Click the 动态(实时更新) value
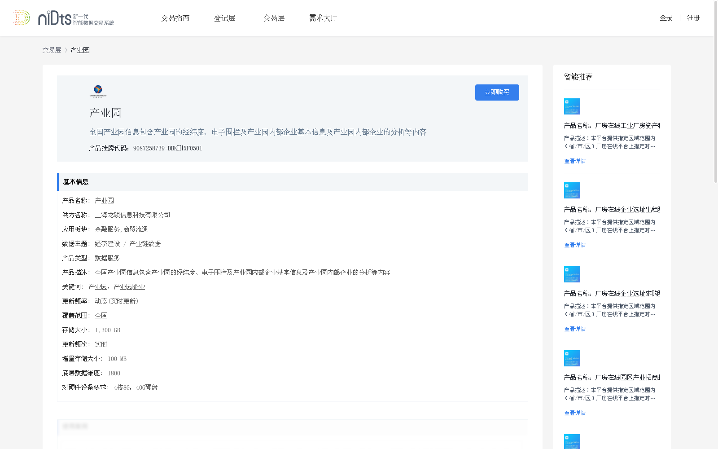Screen dimensions: 718x449 [117, 301]
